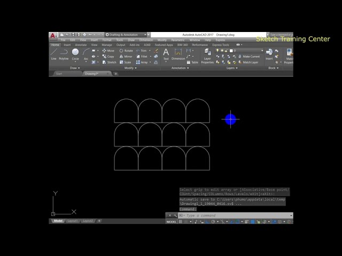
Task: Toggle the layer freeze sun icon
Action: [222, 51]
